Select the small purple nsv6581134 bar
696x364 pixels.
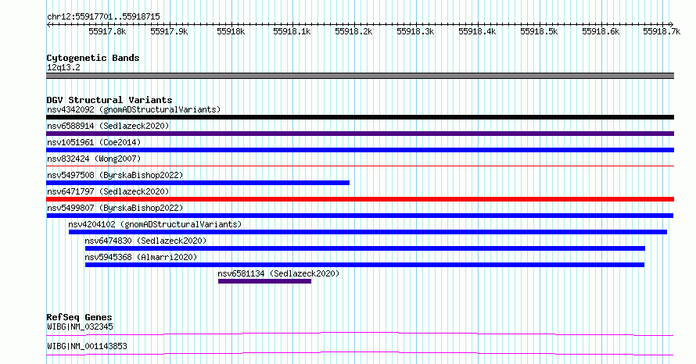coord(264,281)
